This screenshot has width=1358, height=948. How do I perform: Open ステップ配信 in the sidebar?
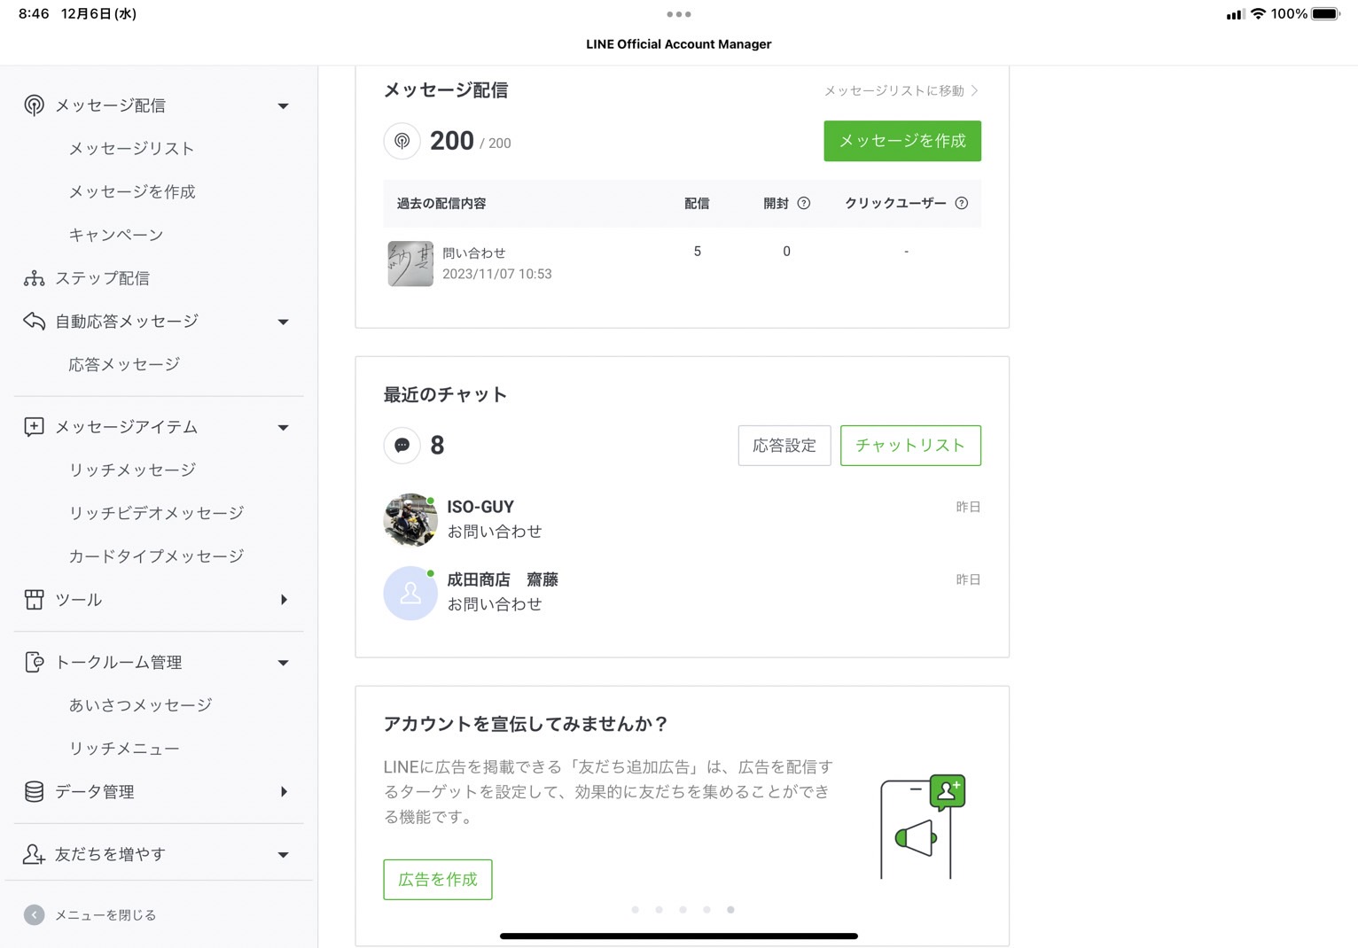(102, 278)
